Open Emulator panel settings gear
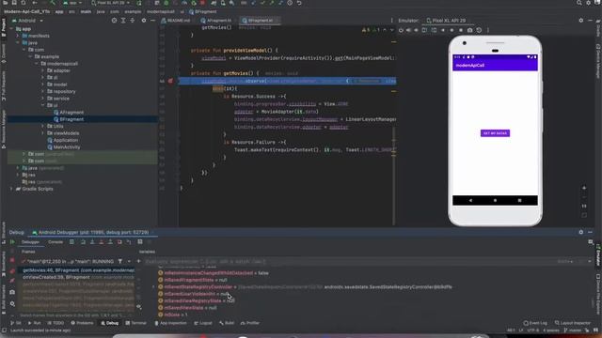 pos(581,21)
